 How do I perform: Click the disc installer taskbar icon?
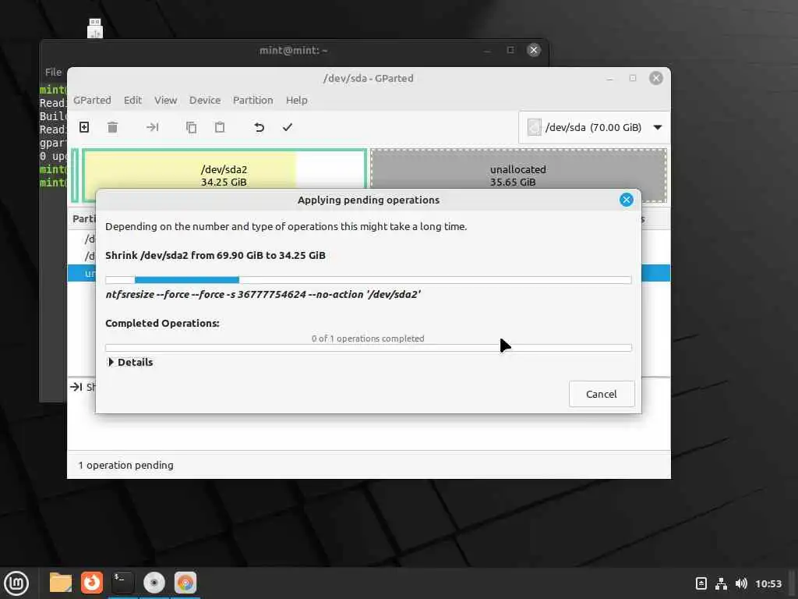[x=154, y=583]
